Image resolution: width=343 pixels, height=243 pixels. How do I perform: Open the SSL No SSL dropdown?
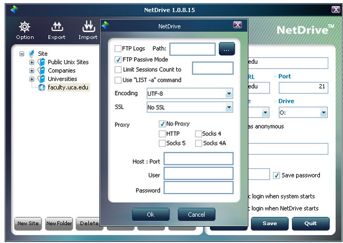(229, 107)
